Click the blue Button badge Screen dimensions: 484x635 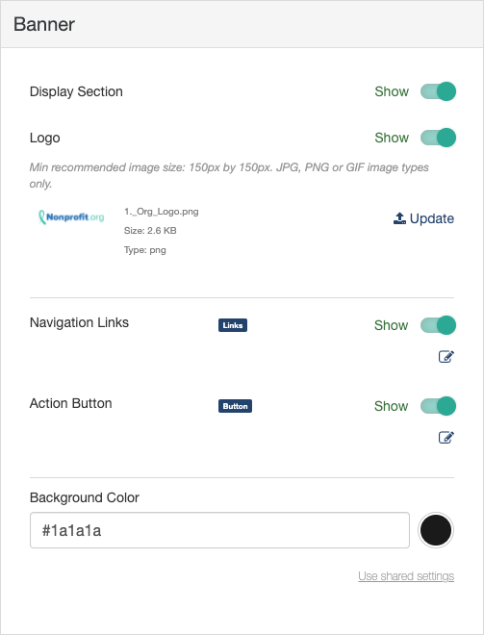236,406
